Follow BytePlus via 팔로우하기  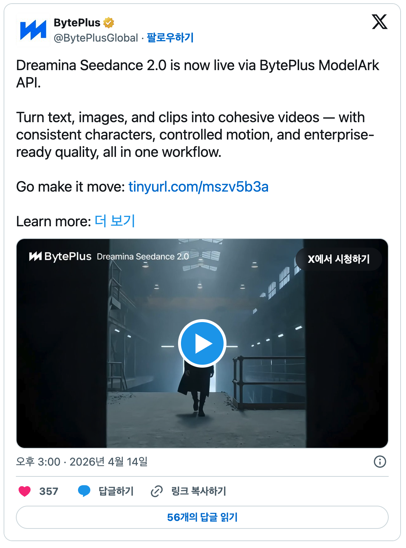coord(170,38)
